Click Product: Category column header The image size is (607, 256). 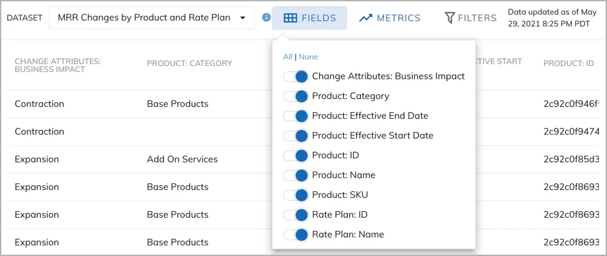[x=189, y=63]
